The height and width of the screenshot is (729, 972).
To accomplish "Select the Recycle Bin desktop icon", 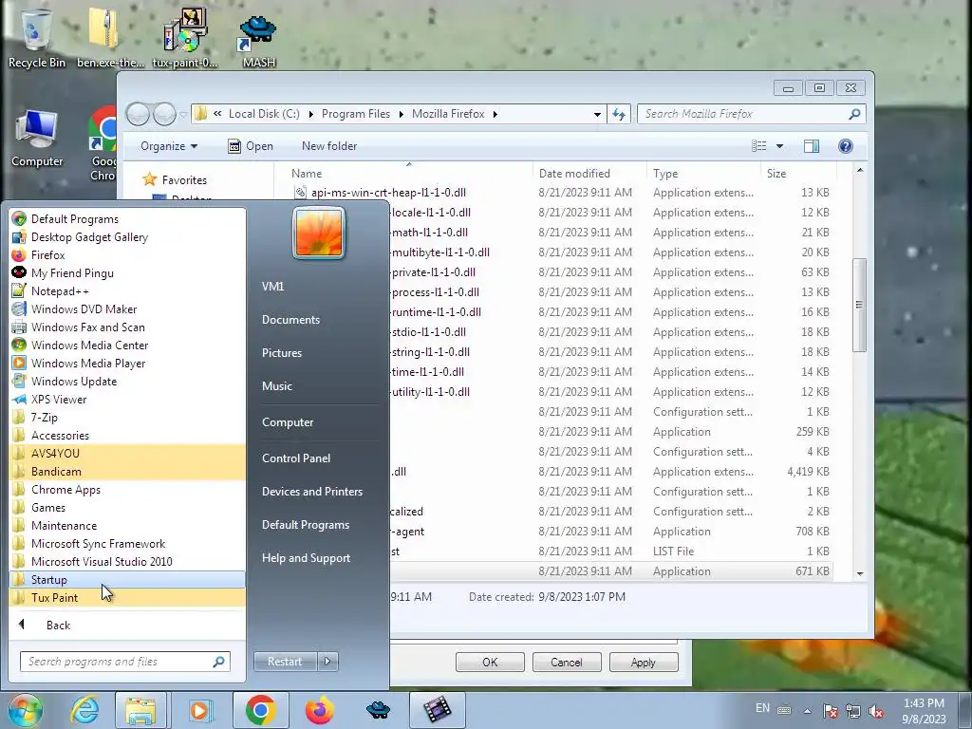I will pyautogui.click(x=37, y=38).
